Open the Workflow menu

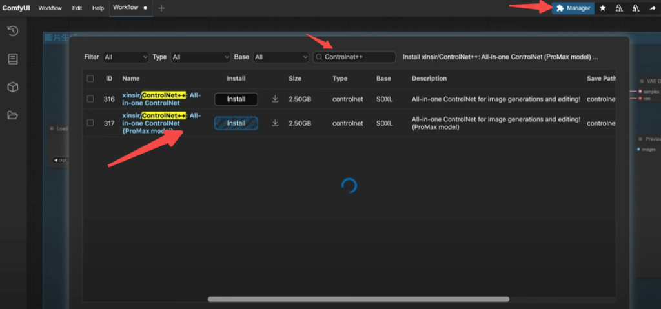(x=50, y=8)
